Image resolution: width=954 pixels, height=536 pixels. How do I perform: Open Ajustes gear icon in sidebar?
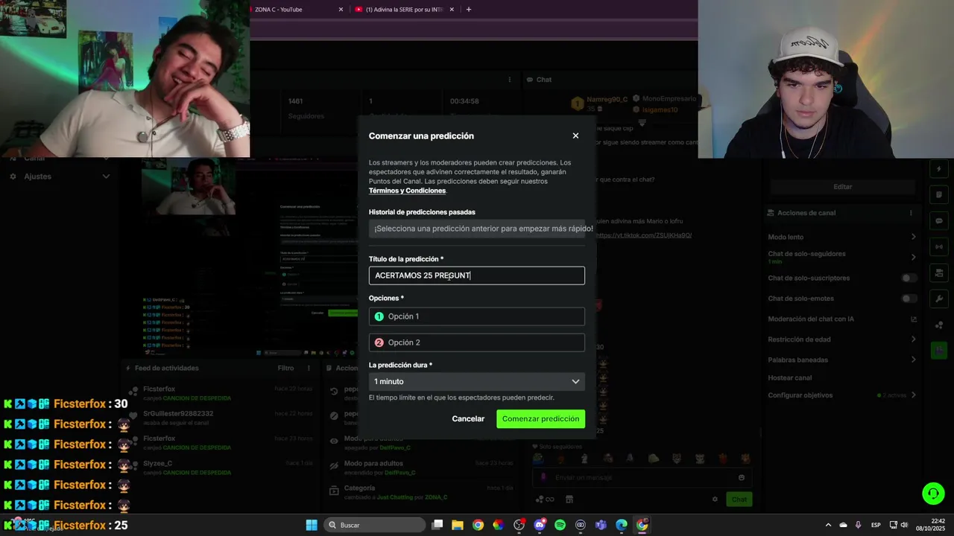[x=13, y=176]
